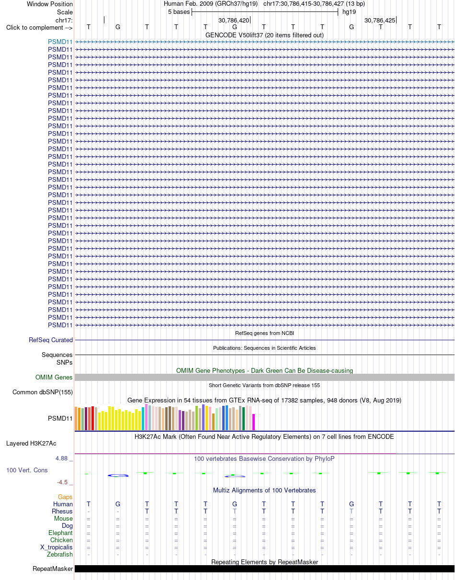Click the Scale label
Viewport: 455px width, 580px height.
click(65, 12)
